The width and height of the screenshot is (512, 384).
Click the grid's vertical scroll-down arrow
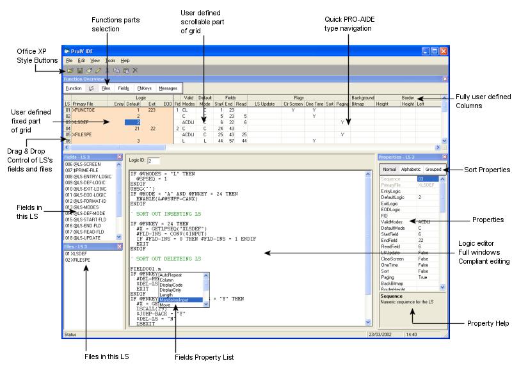[x=444, y=141]
